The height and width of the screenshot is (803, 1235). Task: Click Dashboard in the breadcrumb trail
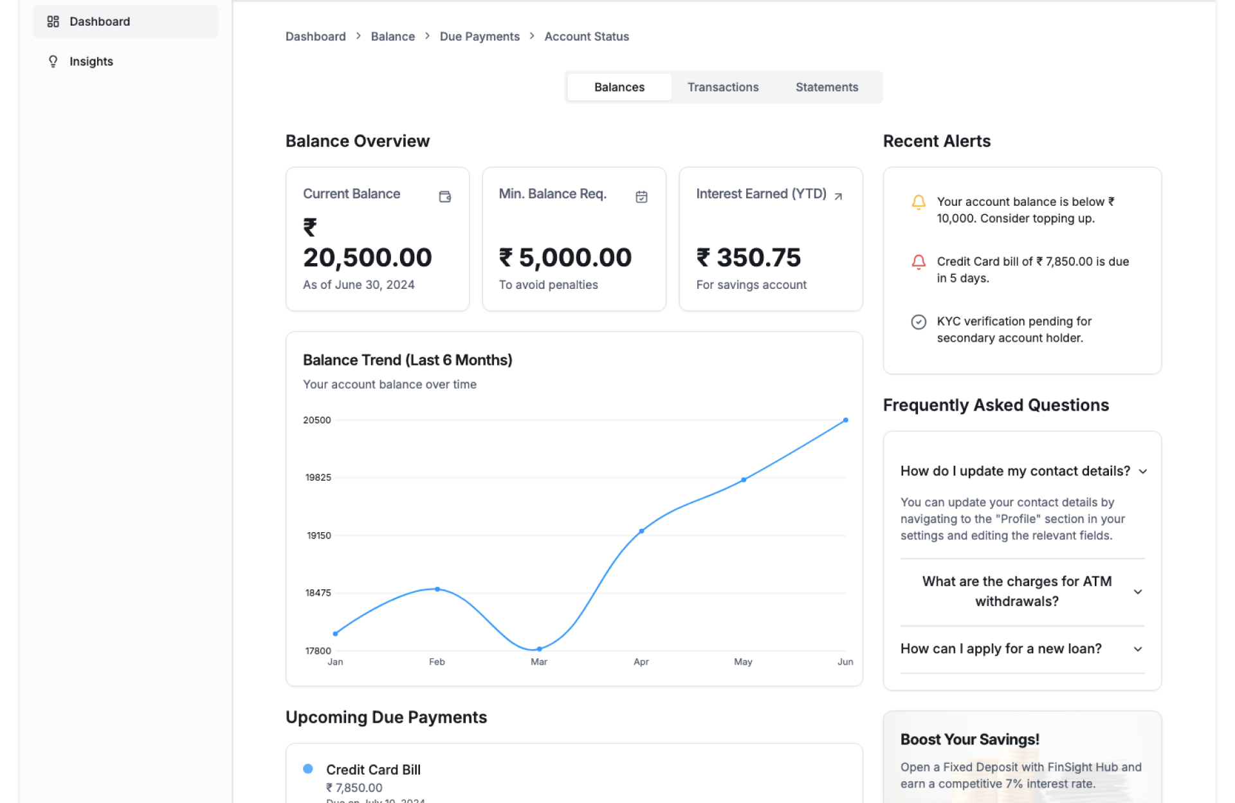[x=315, y=37]
